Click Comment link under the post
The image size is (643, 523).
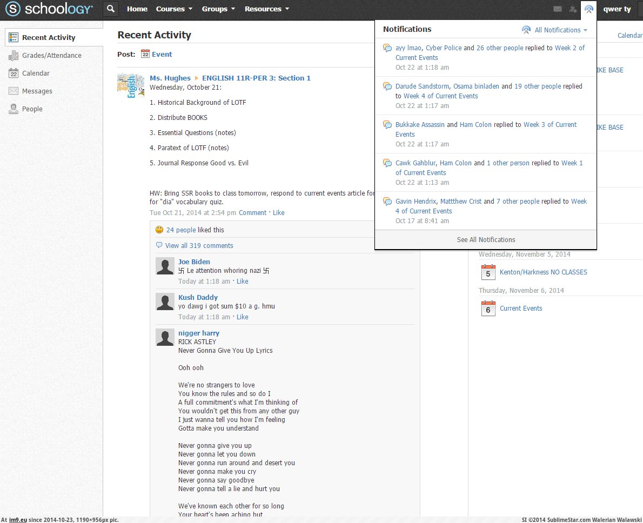point(253,212)
